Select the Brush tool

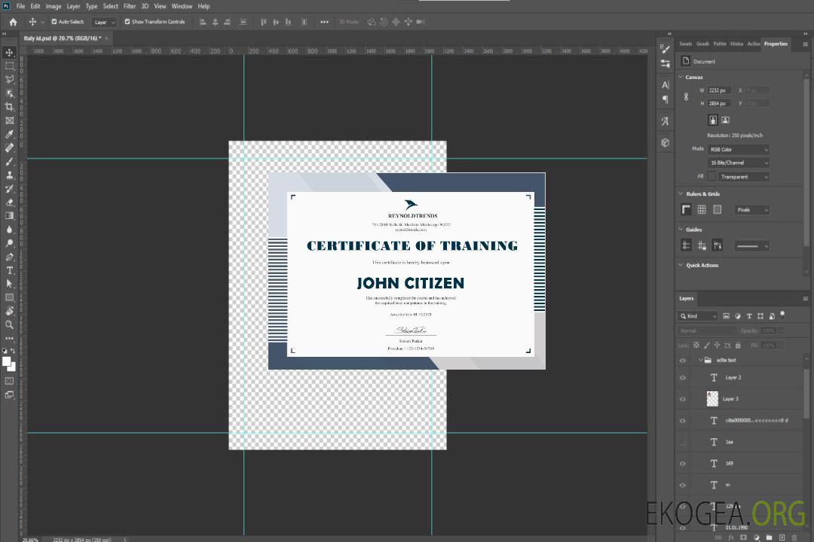9,161
